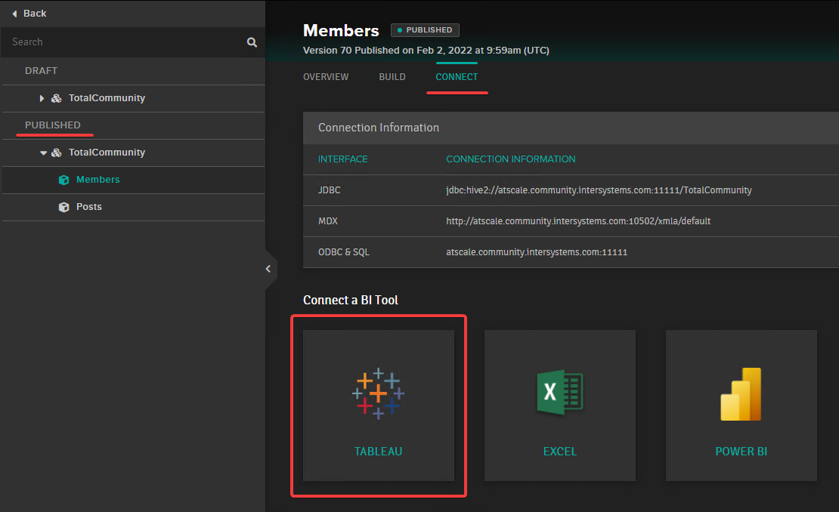
Task: Click the Tableau logo icon
Action: pos(378,393)
